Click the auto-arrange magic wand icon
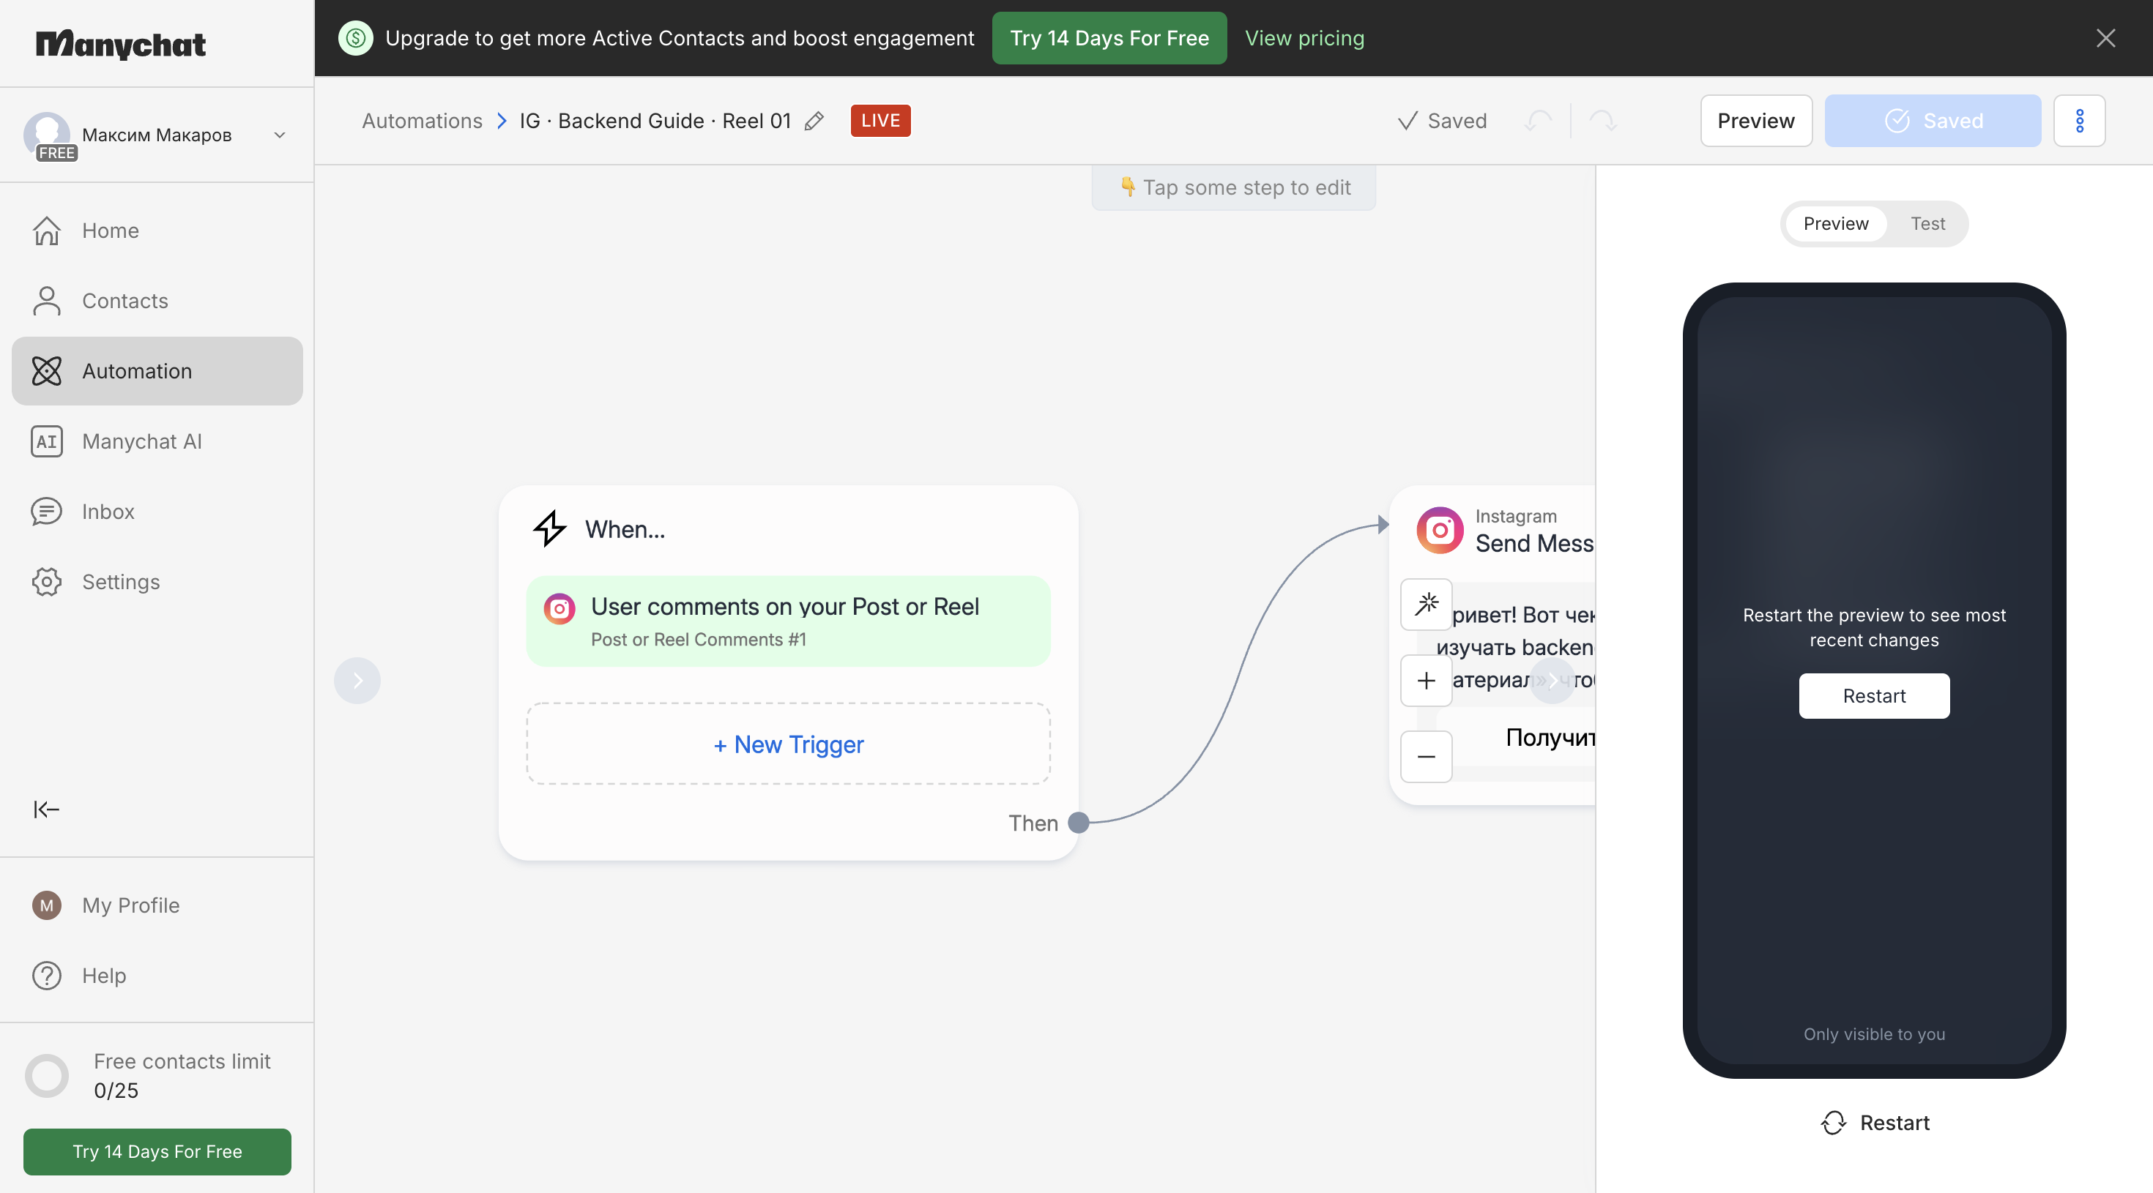 pos(1426,604)
